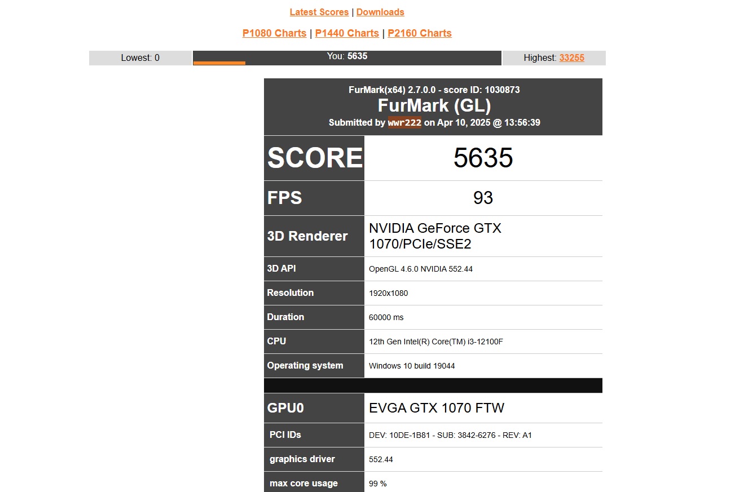Click the CPU label
This screenshot has width=735, height=492.
pos(276,341)
